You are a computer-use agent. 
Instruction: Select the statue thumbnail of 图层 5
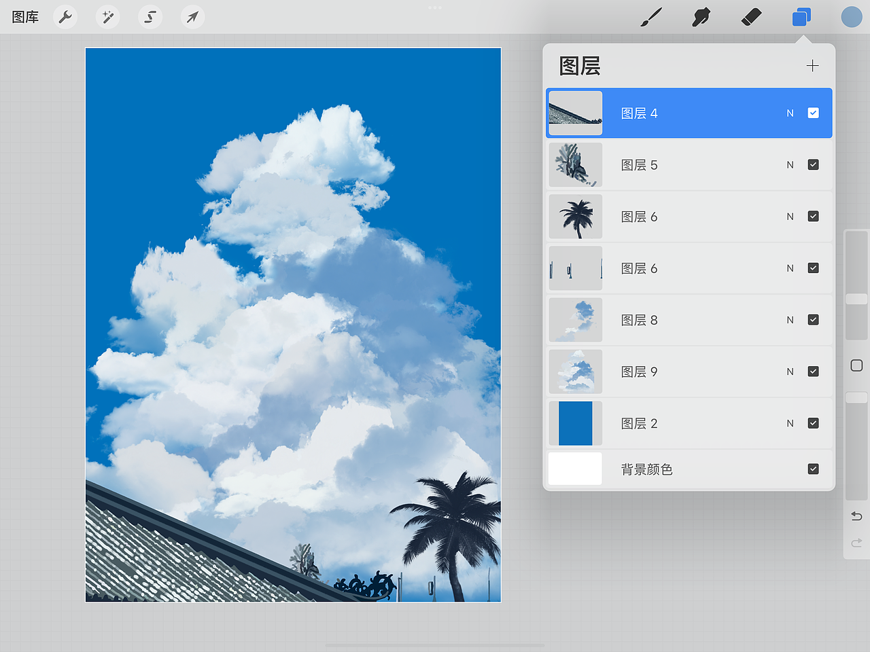tap(575, 164)
